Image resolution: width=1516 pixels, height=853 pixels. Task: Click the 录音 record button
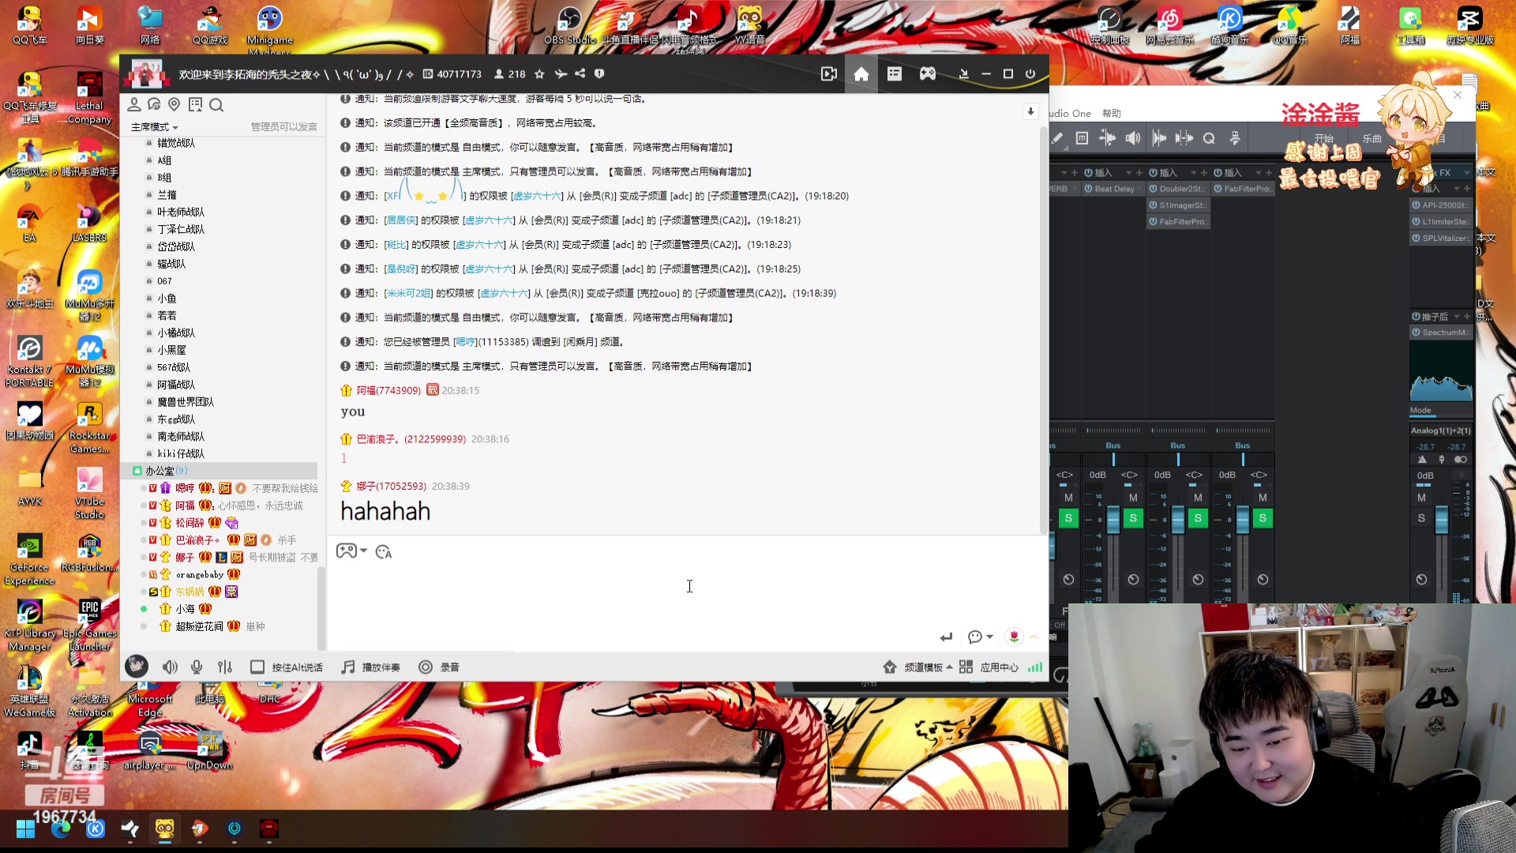(439, 667)
